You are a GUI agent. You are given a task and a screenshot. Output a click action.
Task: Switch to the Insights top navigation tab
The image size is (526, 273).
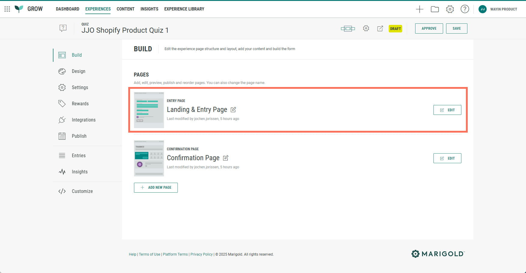coord(149,9)
